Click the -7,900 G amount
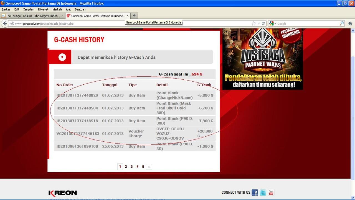 tap(206, 121)
